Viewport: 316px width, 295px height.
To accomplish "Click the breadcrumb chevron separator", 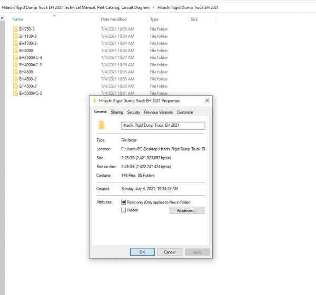I will click(153, 8).
